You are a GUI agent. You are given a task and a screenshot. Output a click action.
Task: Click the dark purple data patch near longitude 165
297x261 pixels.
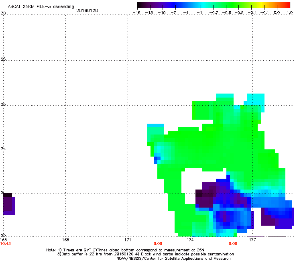point(9,204)
